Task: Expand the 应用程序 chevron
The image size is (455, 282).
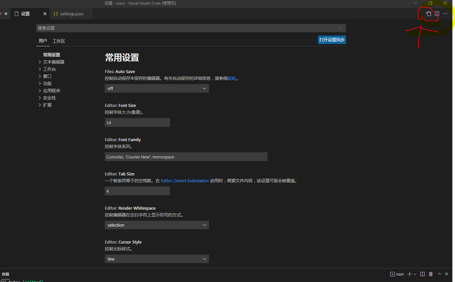Action: click(40, 91)
